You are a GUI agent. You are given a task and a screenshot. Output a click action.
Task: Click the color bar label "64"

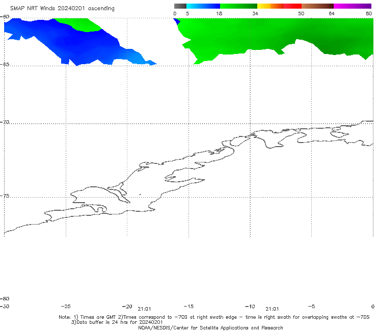332,14
